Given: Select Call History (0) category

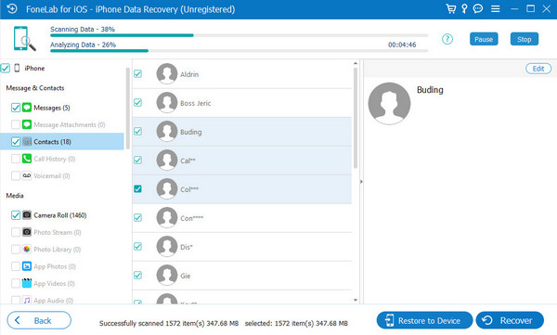Looking at the screenshot, I should coord(55,159).
